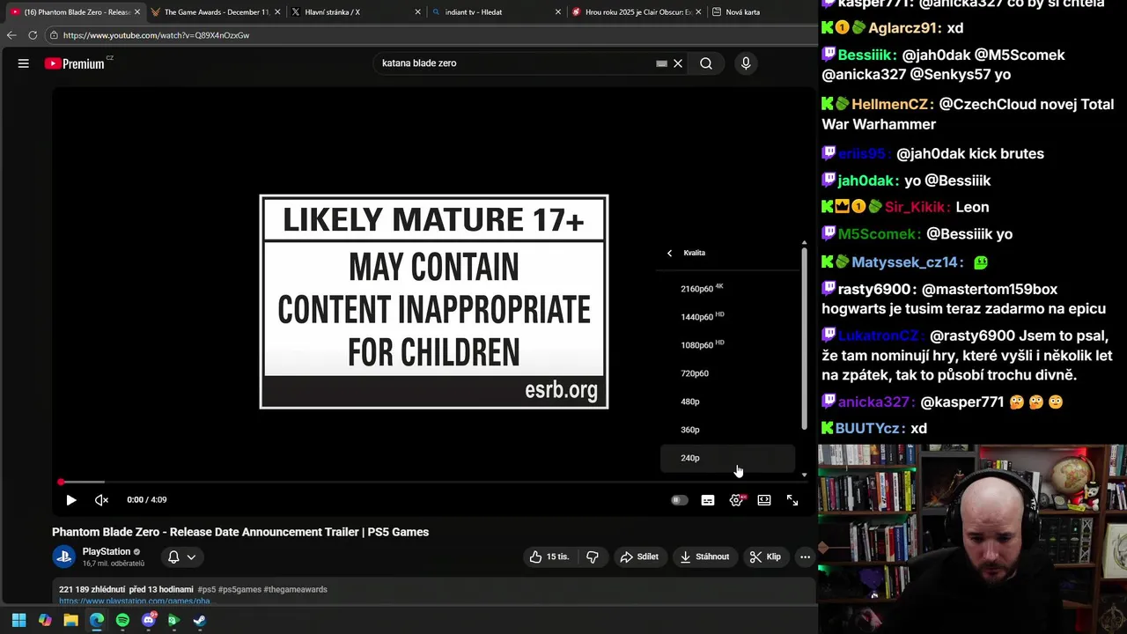Open Spotify from the taskbar
The image size is (1127, 634).
pyautogui.click(x=122, y=620)
